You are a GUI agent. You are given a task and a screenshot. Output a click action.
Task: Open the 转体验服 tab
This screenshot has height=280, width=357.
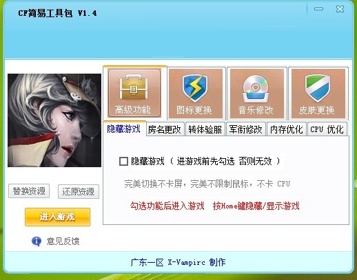tap(205, 129)
